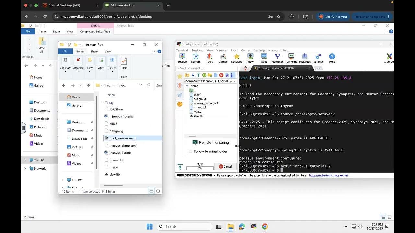Open File Explorer from the Windows taskbar
The image size is (415, 233).
coord(231,227)
